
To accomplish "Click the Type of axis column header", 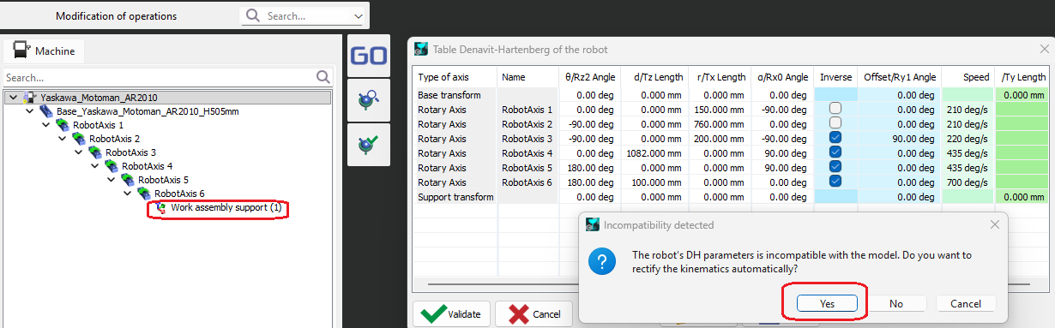I will 455,77.
